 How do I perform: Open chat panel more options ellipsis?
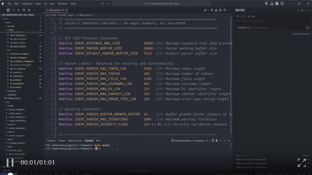click(306, 10)
